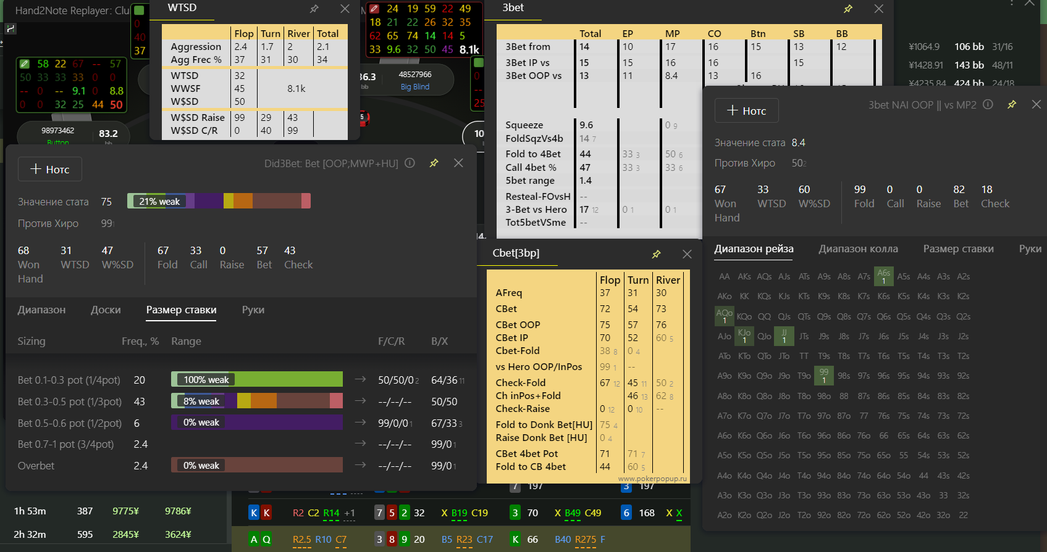Click Overbet brown 0% weak bar
The height and width of the screenshot is (552, 1047).
click(257, 465)
